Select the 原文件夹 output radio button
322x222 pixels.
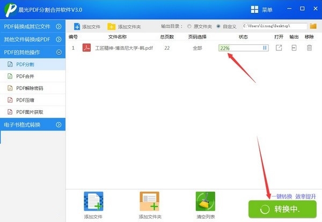click(x=189, y=26)
